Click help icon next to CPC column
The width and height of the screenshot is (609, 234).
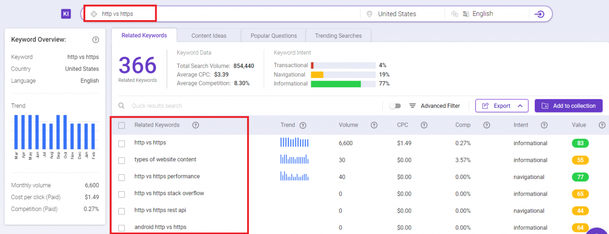(424, 125)
